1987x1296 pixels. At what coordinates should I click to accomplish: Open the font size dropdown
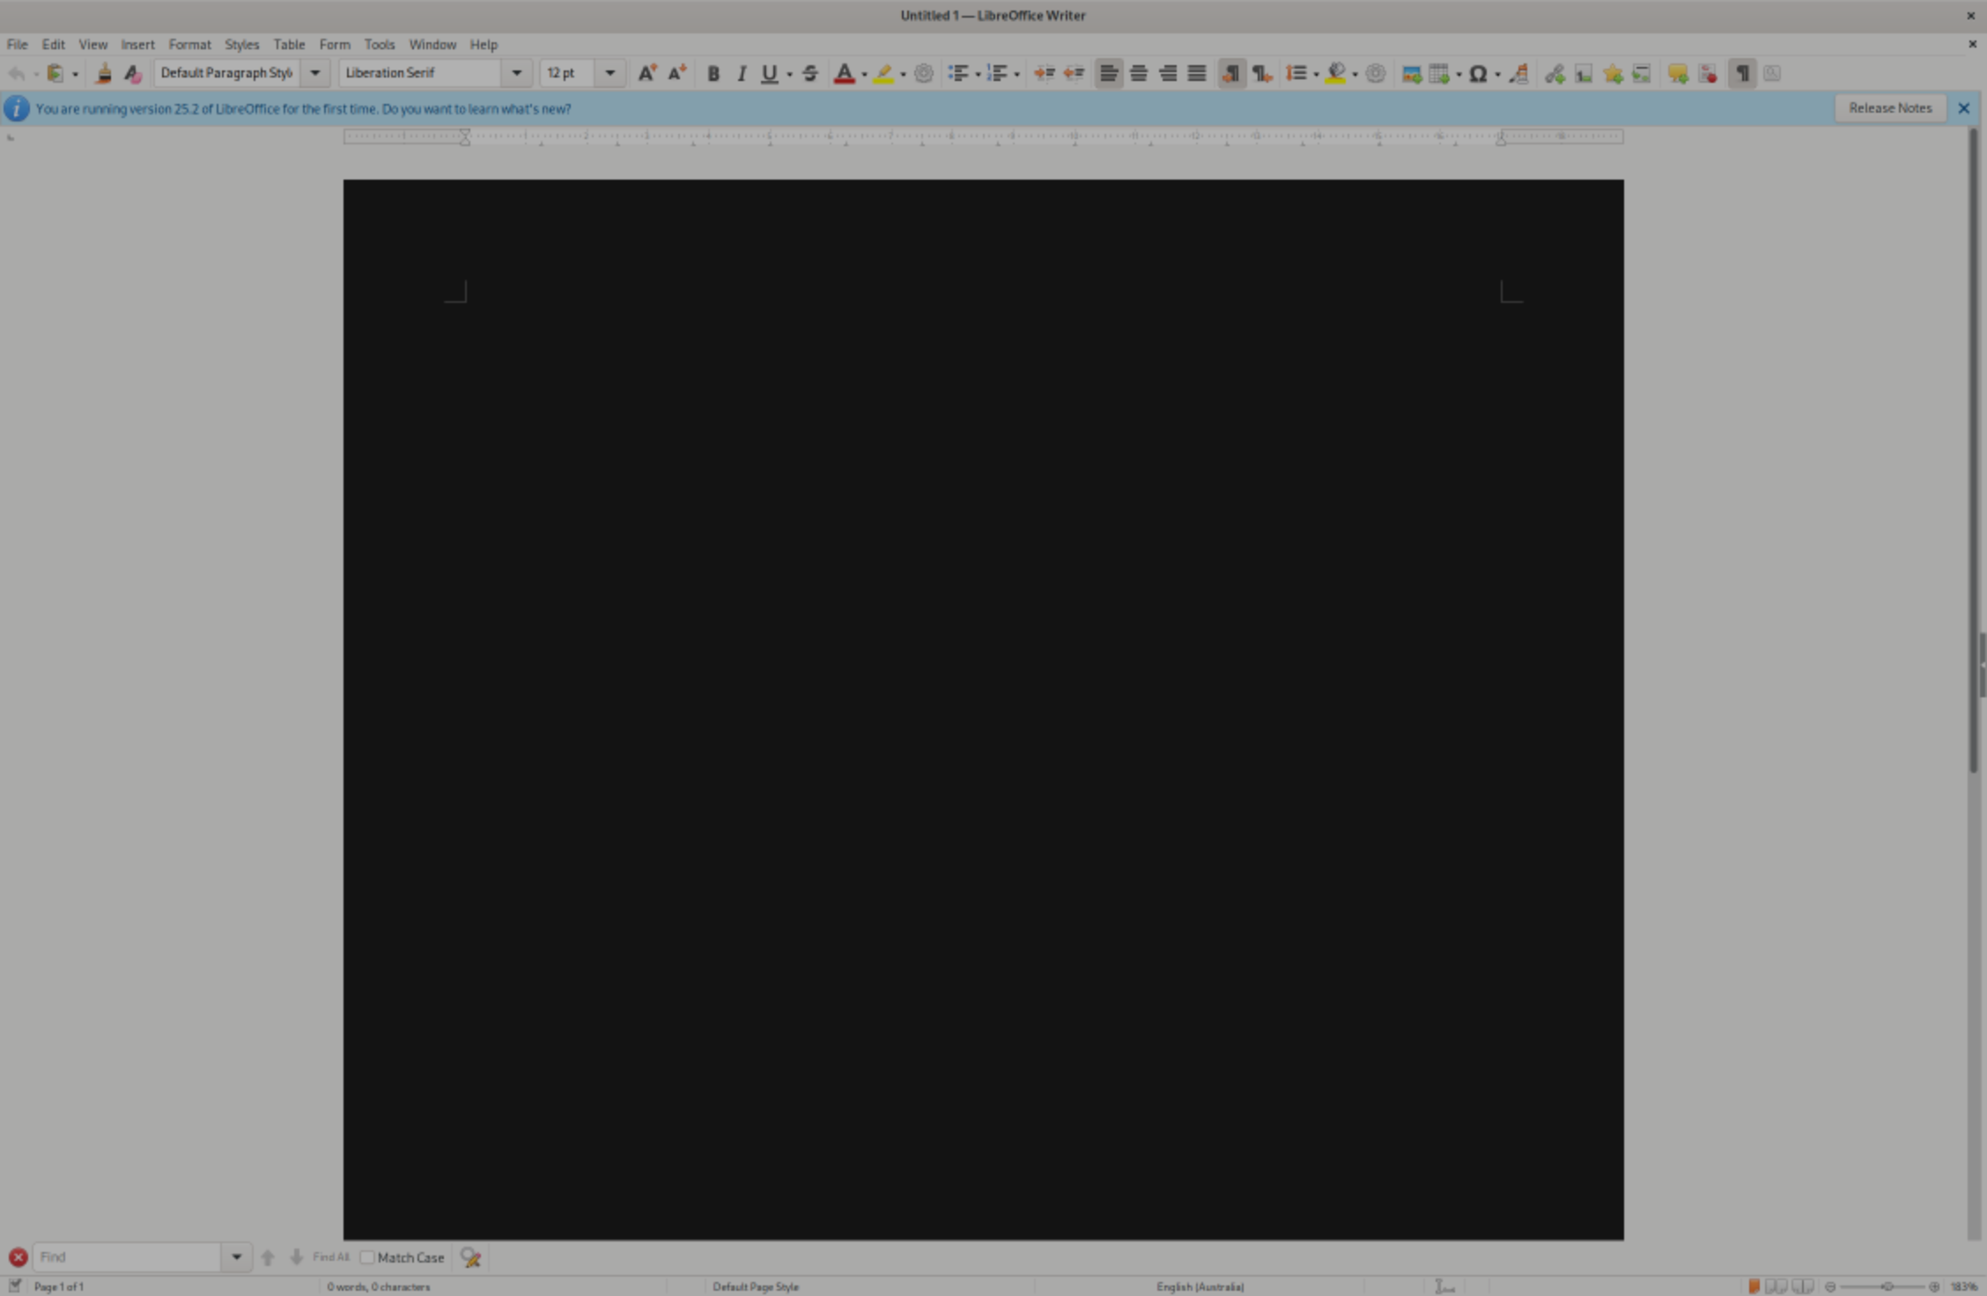tap(609, 73)
